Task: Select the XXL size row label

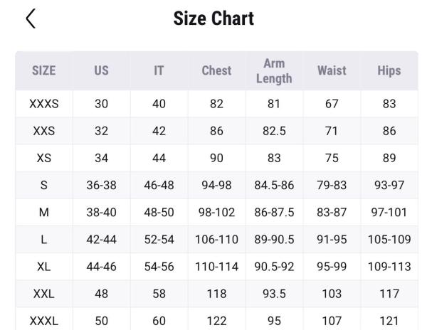Action: point(44,294)
